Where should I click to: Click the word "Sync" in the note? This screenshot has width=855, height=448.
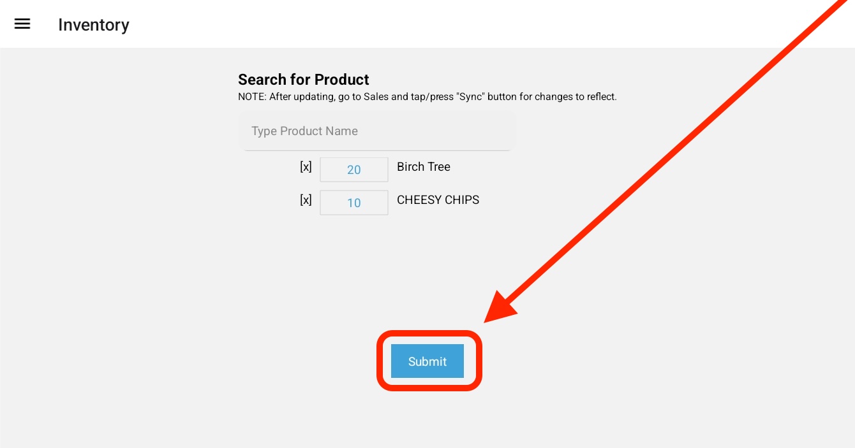point(470,98)
